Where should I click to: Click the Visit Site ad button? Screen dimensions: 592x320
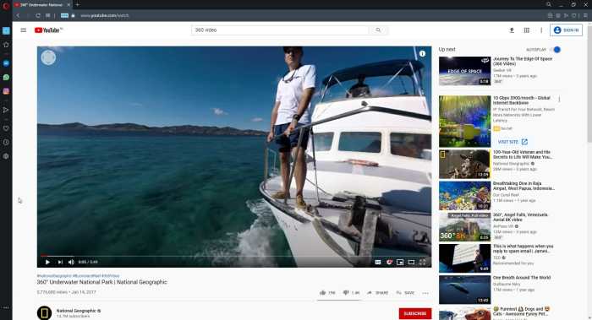click(x=513, y=142)
